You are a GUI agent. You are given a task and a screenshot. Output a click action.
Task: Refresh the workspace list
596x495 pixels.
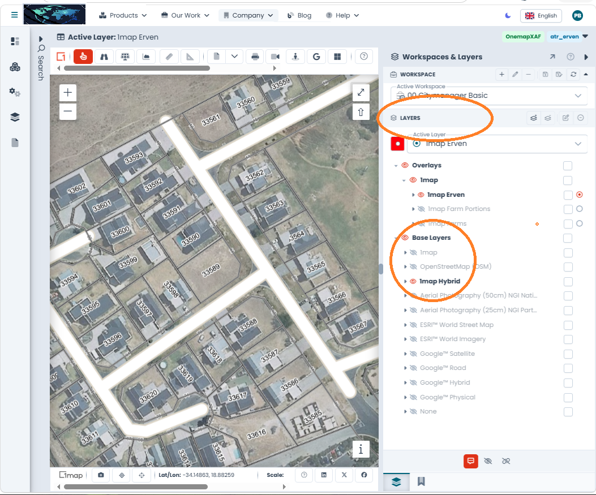[573, 75]
